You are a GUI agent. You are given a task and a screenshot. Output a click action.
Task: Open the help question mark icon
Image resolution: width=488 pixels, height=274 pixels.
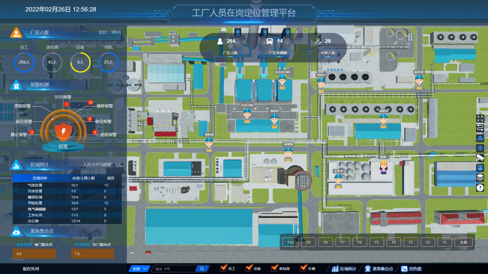click(x=480, y=188)
